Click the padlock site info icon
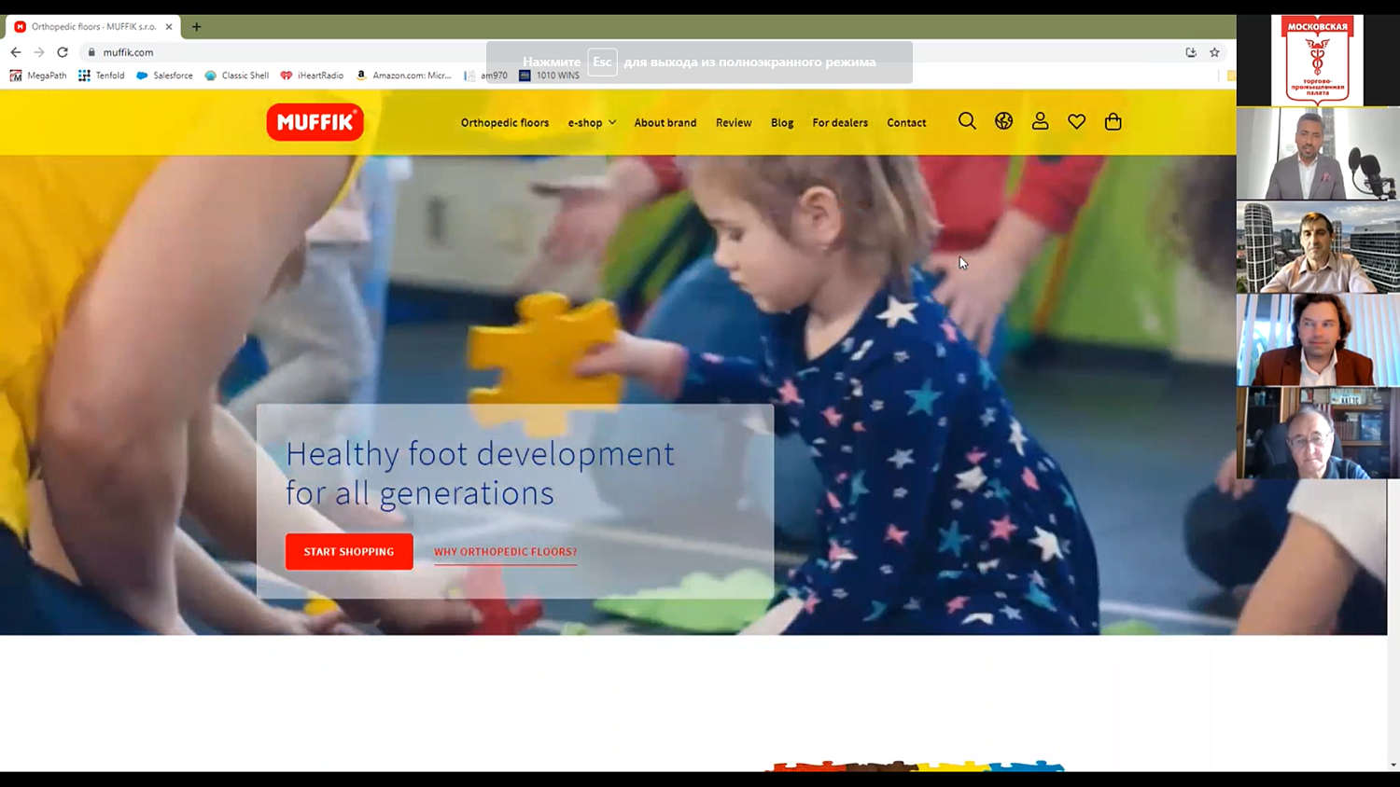Screen dimensions: 1400x787 pyautogui.click(x=91, y=52)
